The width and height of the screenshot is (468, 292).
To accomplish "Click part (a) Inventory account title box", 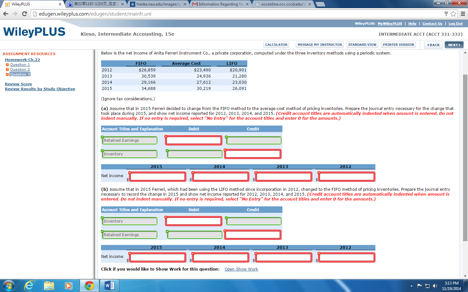I will click(x=130, y=154).
